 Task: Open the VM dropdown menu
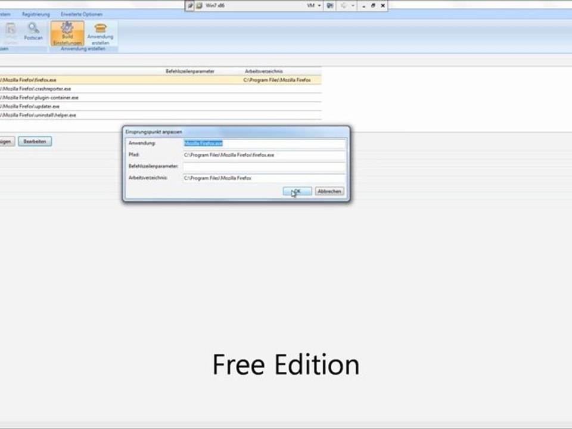(x=314, y=5)
